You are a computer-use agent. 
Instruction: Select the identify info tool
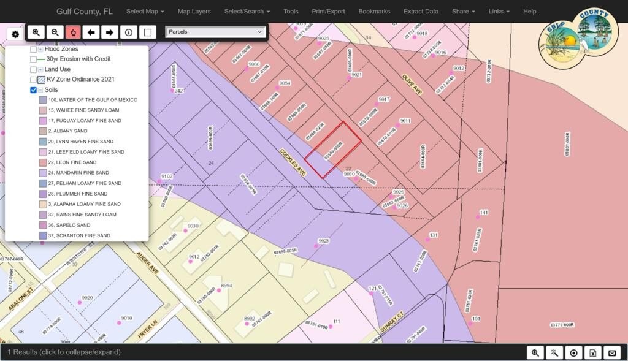click(129, 32)
